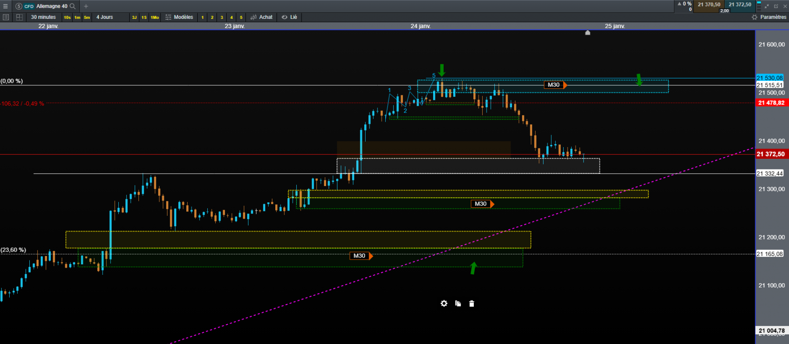Load template number 5

tap(241, 18)
